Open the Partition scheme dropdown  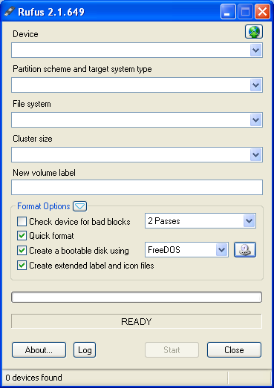pos(137,85)
